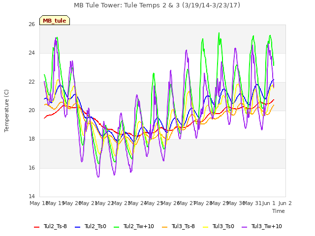The image size is (315, 236).
Task: Click the 18 y-axis tick label
Action: [x=31, y=139]
